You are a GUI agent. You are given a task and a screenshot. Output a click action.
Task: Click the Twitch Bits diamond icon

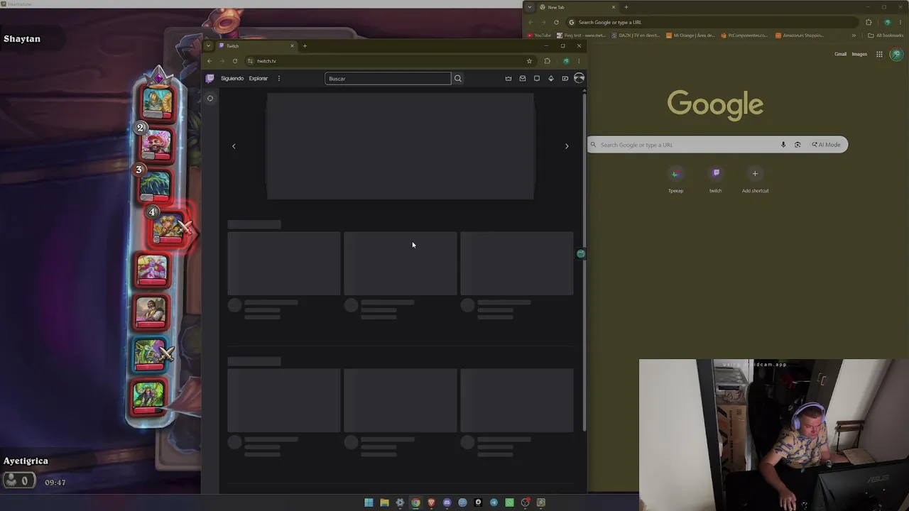tap(551, 78)
